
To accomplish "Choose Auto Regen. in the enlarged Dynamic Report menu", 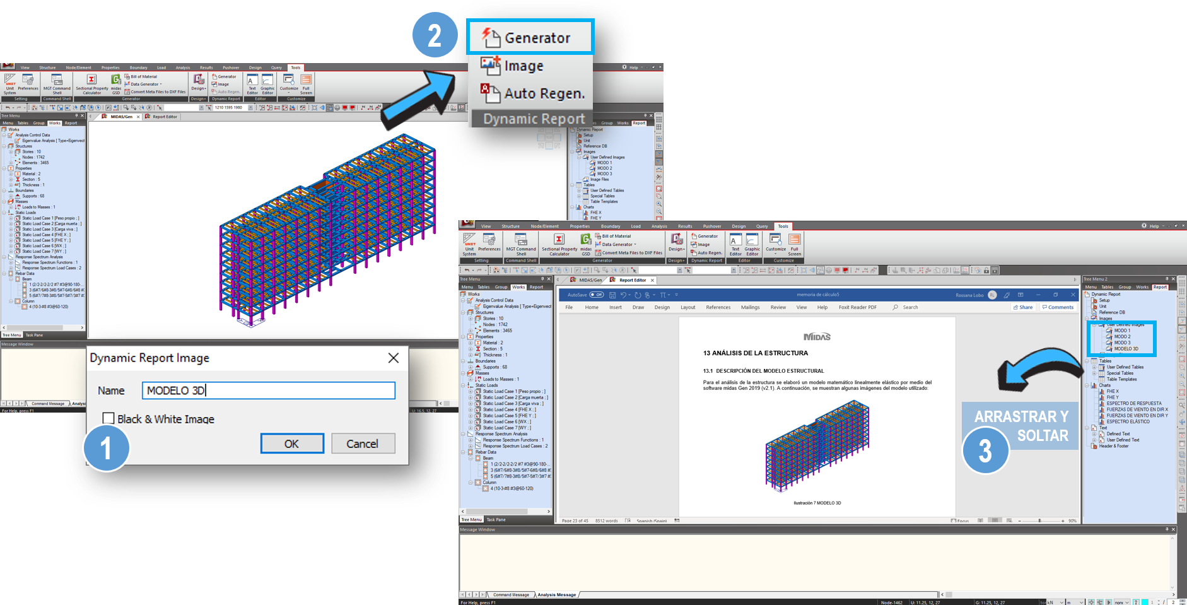I will coord(533,93).
